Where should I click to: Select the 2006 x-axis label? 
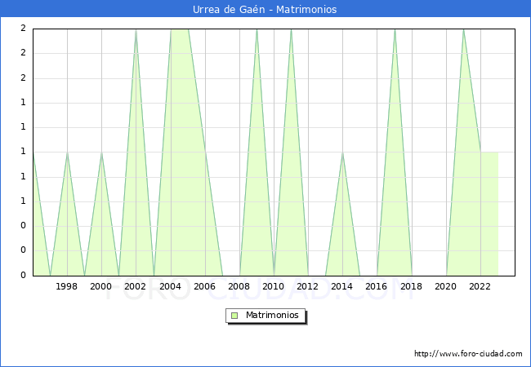point(204,286)
